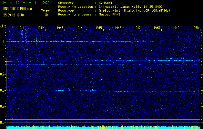The height and width of the screenshot is (129, 203).
Task: Click the 1949 time marker
Action: 176,28
